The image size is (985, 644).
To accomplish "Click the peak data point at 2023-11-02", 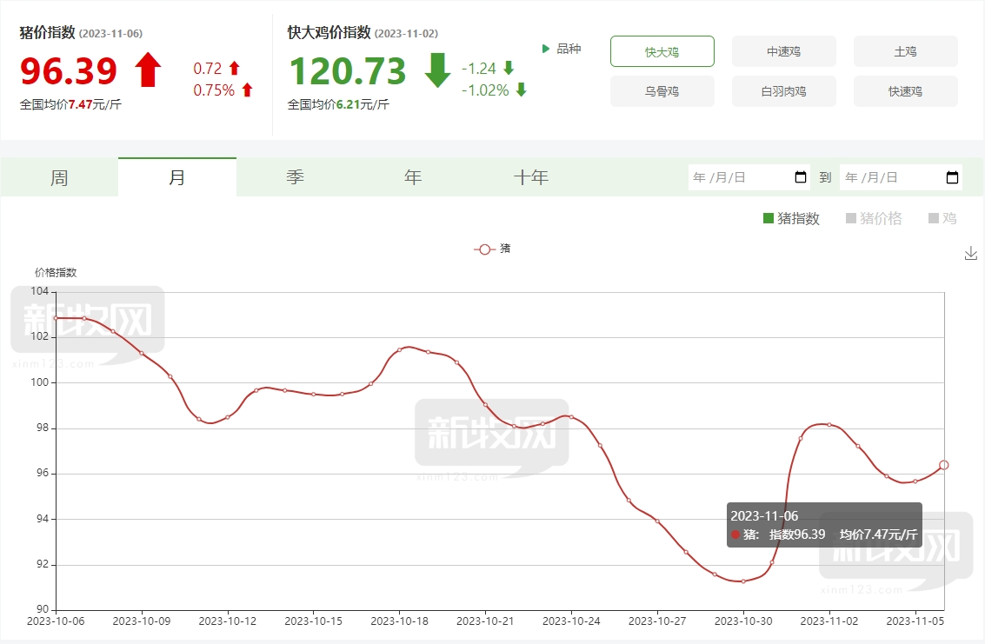I will coord(829,425).
